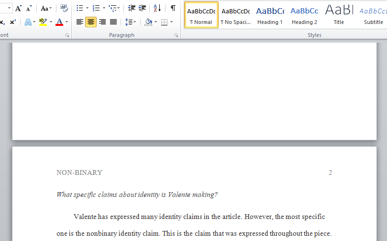The height and width of the screenshot is (241, 387).
Task: Open the font color dropdown arrow
Action: pos(66,22)
